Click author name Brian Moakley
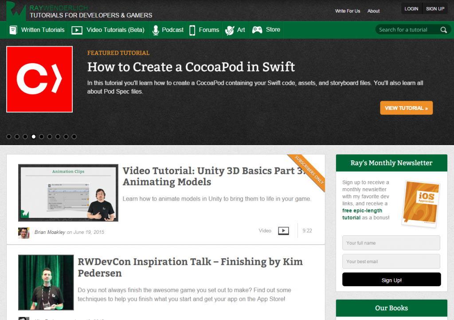 (x=50, y=232)
